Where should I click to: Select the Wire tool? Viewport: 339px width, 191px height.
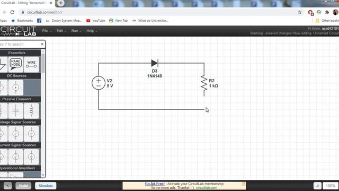coord(31,64)
